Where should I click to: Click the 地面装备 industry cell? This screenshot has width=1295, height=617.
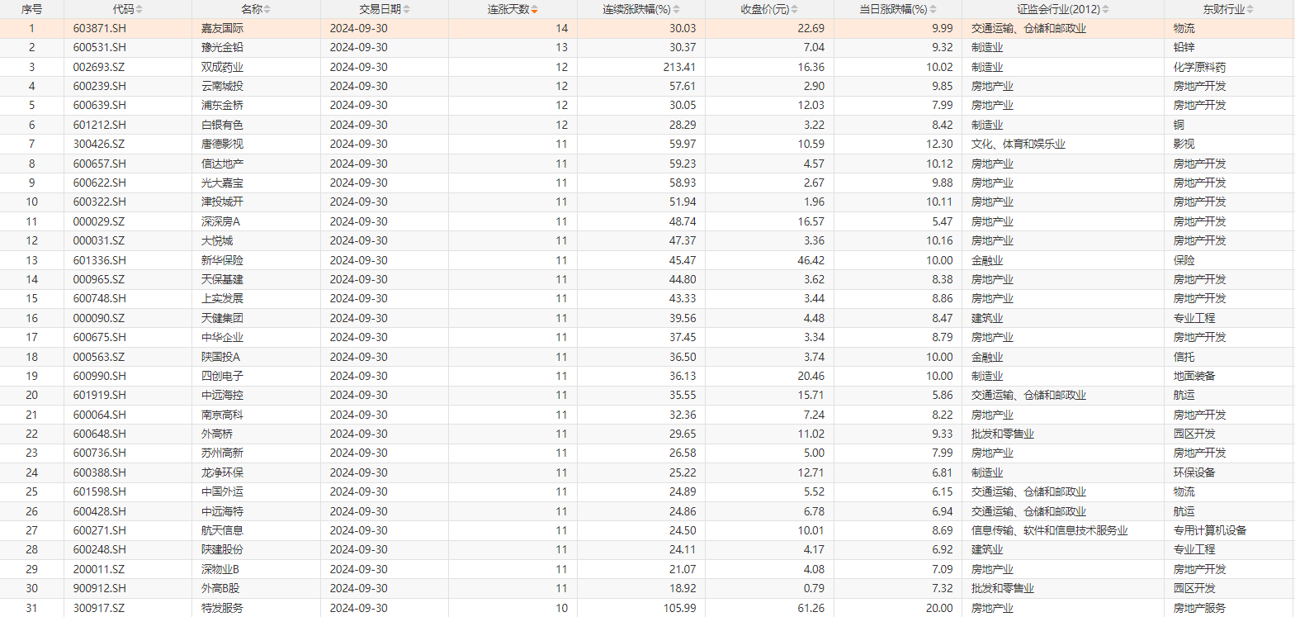tap(1194, 376)
